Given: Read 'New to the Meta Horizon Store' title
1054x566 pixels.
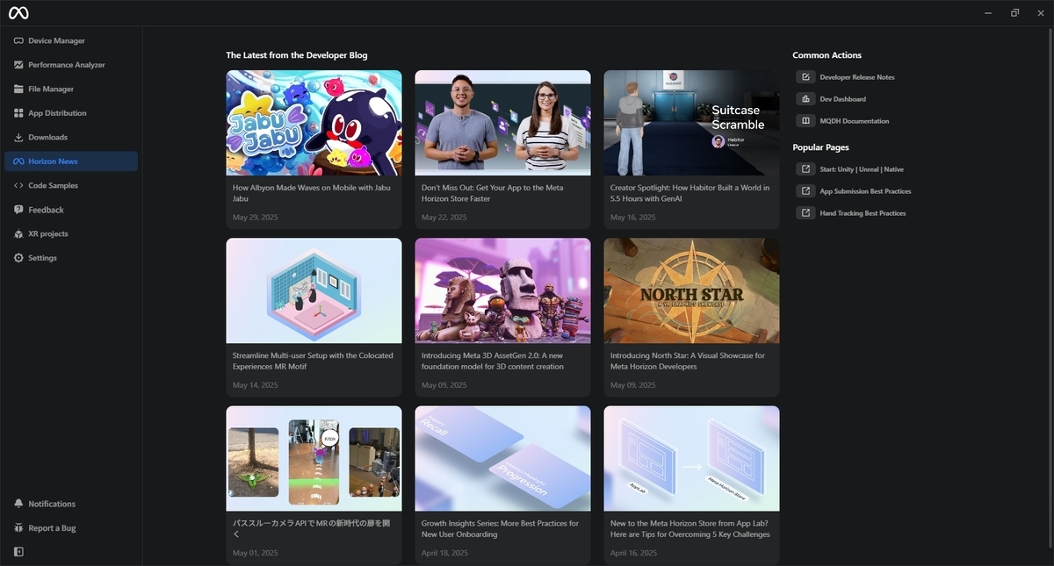Looking at the screenshot, I should coord(690,528).
